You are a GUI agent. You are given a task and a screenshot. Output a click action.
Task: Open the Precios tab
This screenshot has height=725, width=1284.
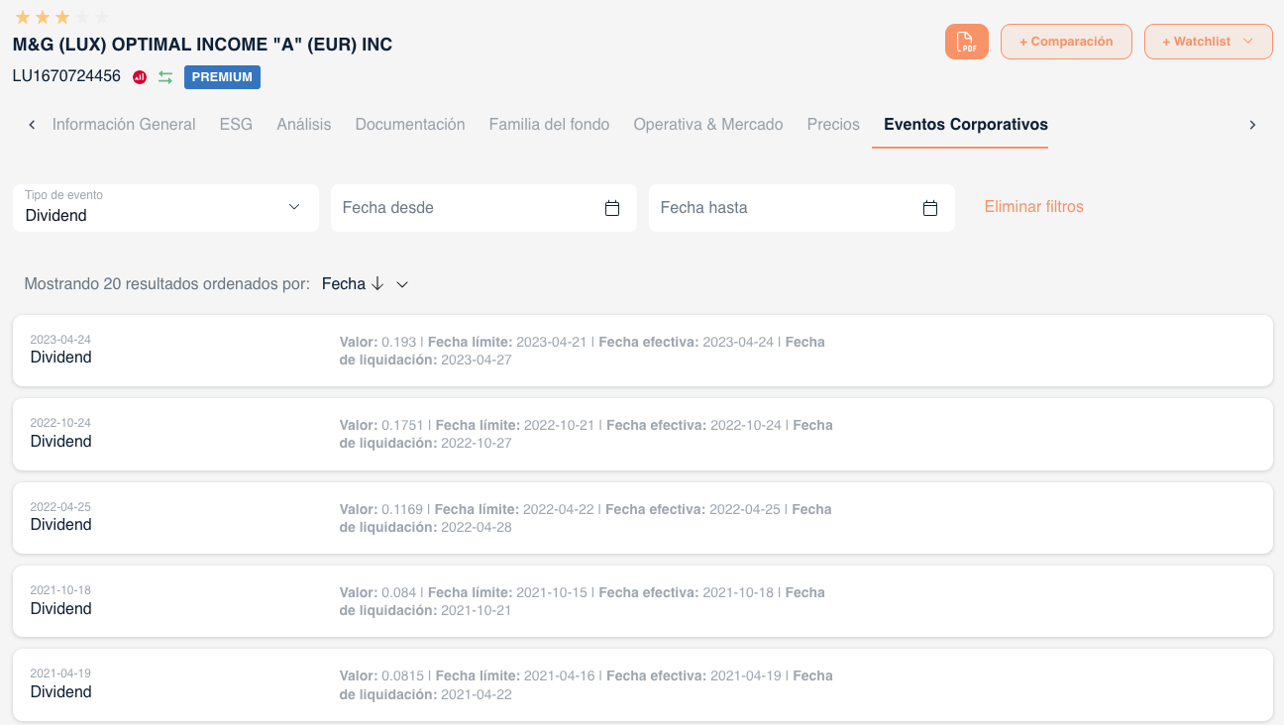[833, 125]
